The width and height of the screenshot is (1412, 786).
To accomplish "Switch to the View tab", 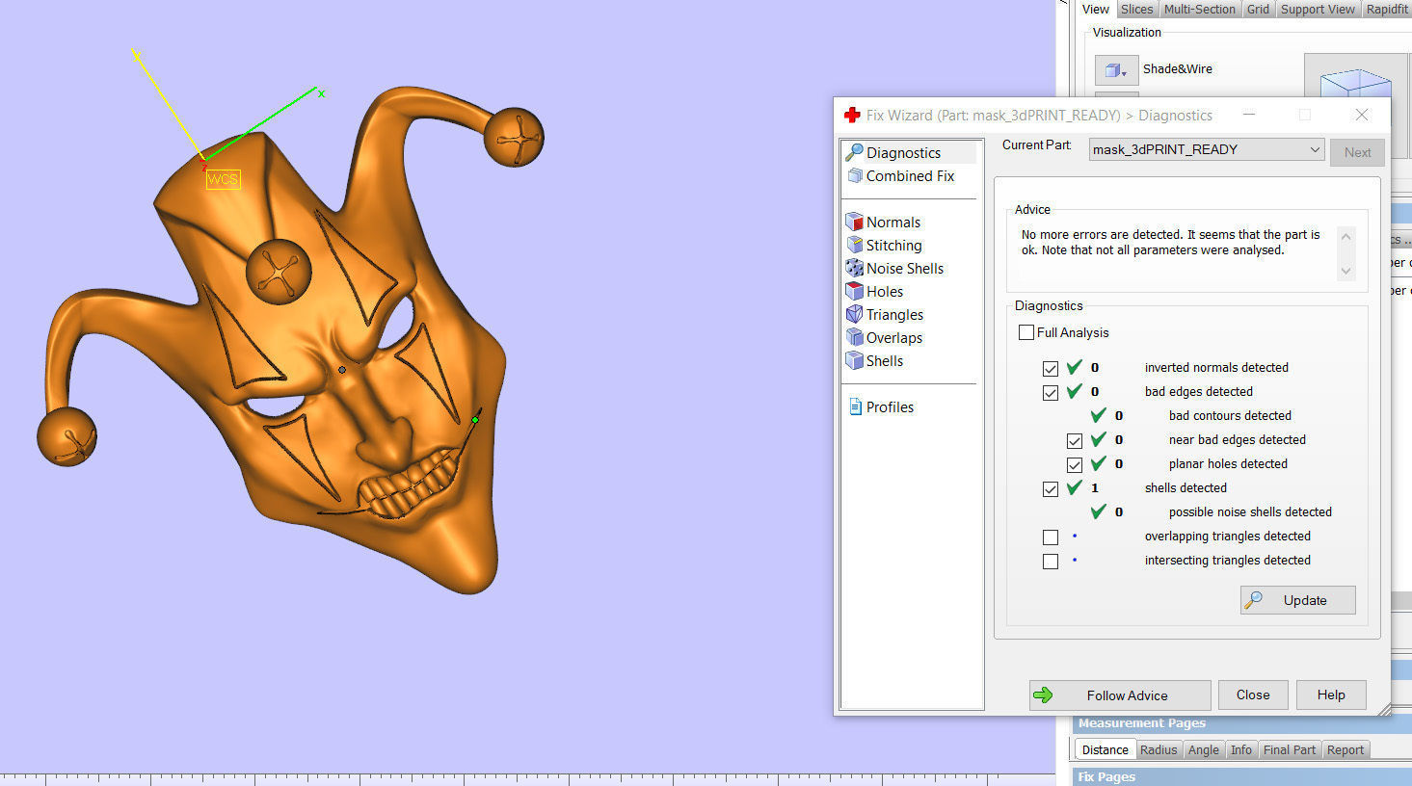I will (x=1095, y=9).
